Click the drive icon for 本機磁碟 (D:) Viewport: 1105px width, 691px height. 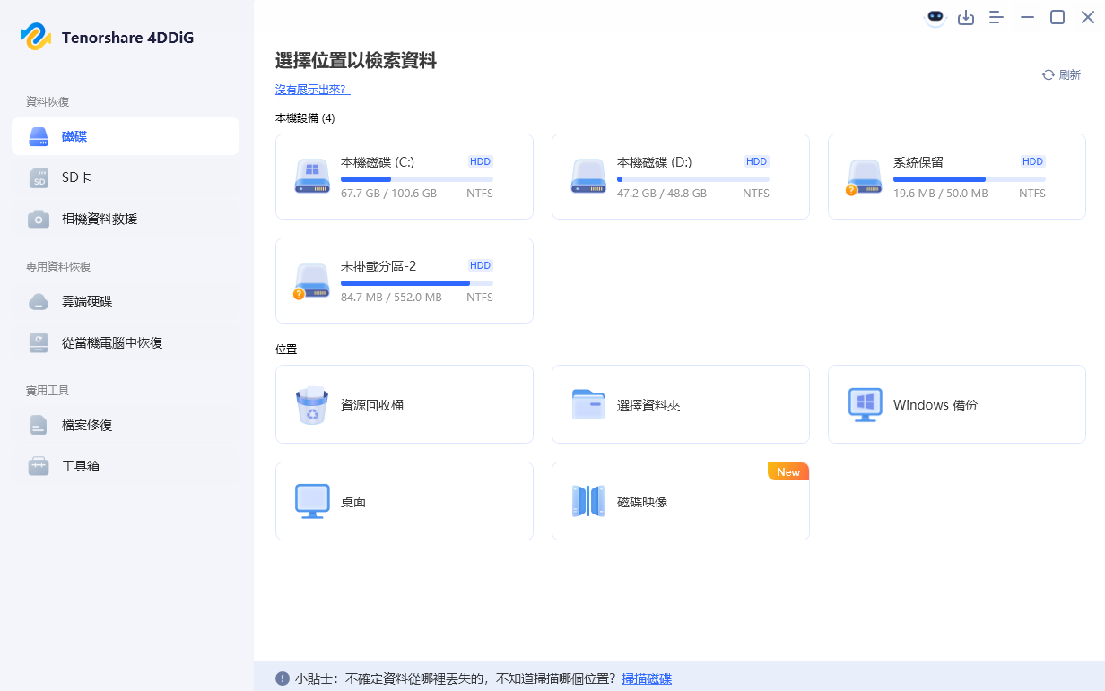tap(588, 177)
